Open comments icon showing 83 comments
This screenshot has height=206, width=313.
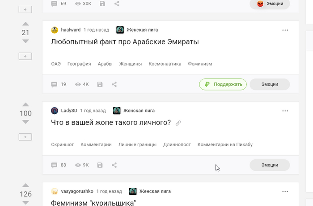click(x=54, y=165)
